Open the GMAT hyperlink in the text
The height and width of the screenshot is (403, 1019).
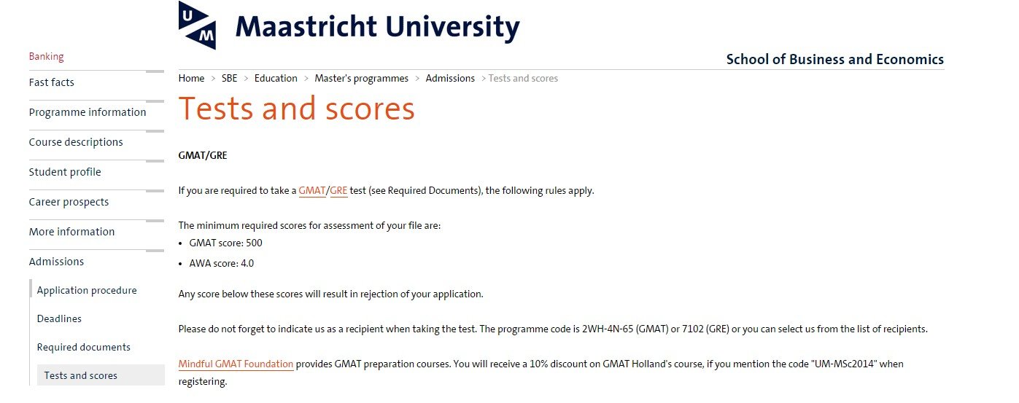click(311, 191)
